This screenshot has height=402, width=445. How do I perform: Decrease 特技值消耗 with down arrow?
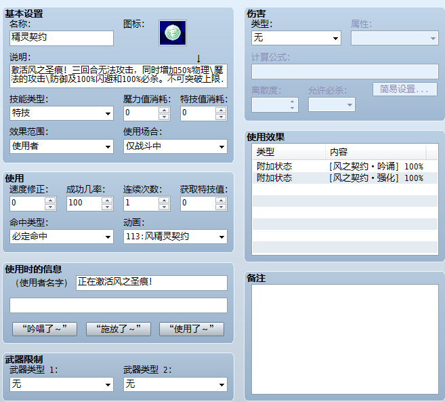pyautogui.click(x=221, y=117)
